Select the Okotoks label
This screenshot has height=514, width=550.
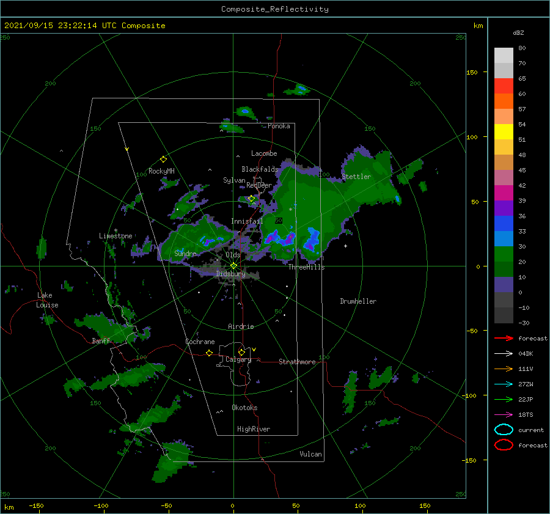click(x=244, y=408)
